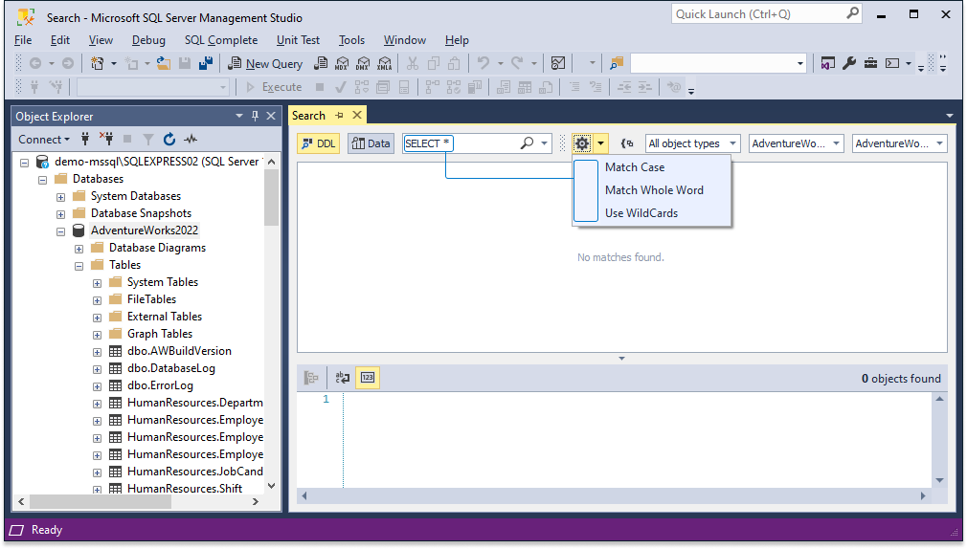Click the group results icon in results toolbar
The height and width of the screenshot is (549, 967).
[311, 378]
